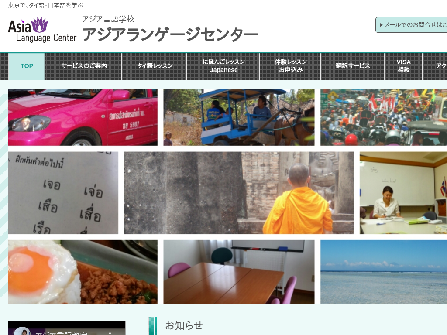
Task: Open the サービスのご案内 menu item
Action: [x=84, y=66]
